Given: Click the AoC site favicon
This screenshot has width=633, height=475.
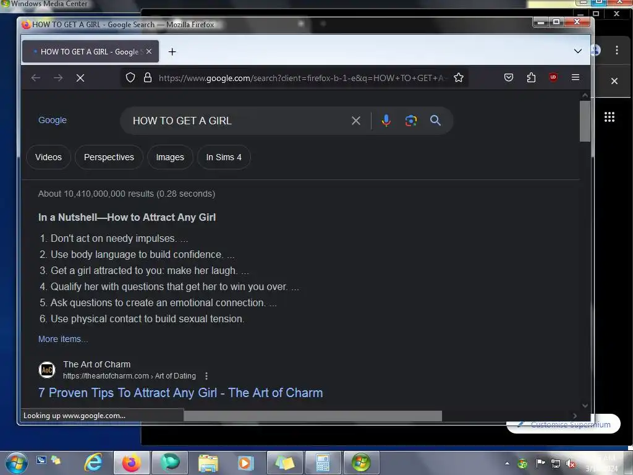Looking at the screenshot, I should pyautogui.click(x=47, y=370).
